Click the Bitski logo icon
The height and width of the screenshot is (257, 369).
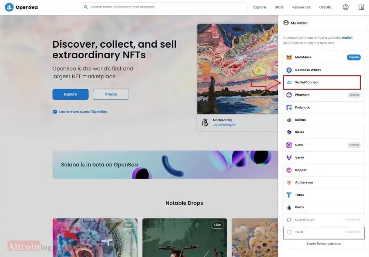[289, 133]
